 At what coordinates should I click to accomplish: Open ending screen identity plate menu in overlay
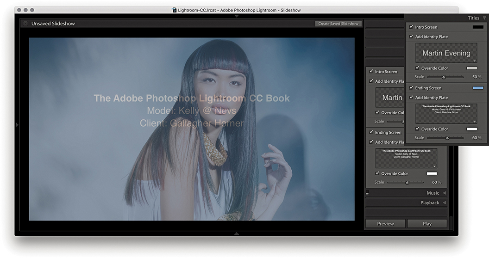coord(474,121)
